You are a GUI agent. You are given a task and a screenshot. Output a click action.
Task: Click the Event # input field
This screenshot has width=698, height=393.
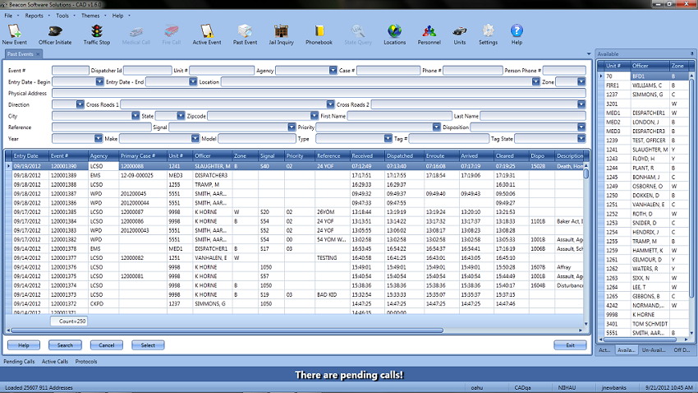(x=70, y=71)
